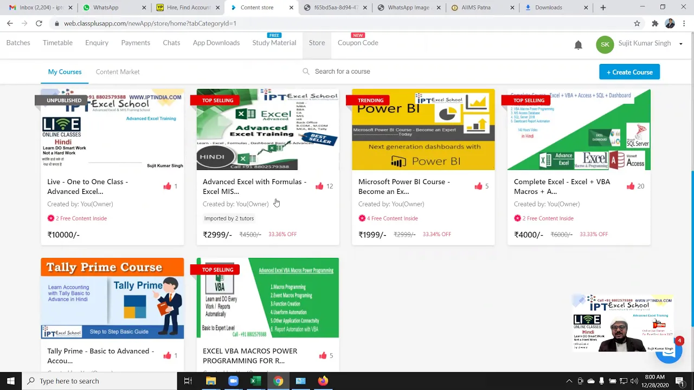Open the Chrome profile picture icon
This screenshot has height=390, width=694.
point(670,23)
